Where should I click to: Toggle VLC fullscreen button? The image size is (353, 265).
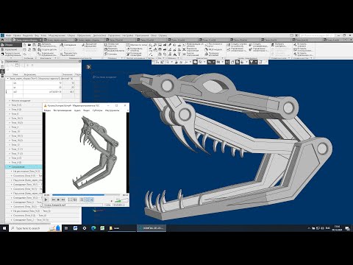[x=70, y=200]
